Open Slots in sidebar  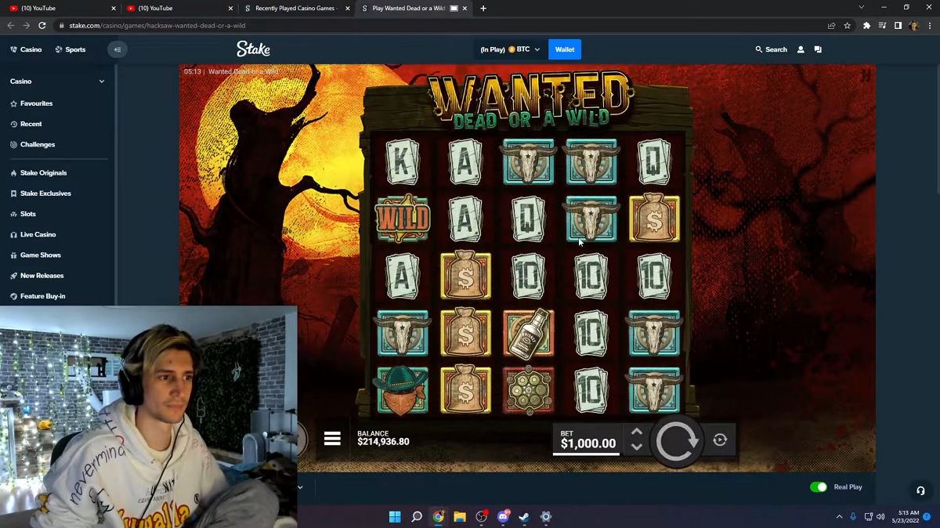pos(23,214)
